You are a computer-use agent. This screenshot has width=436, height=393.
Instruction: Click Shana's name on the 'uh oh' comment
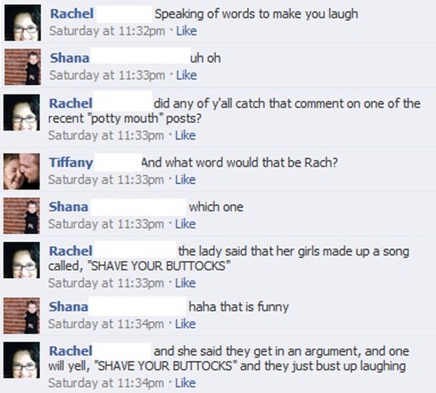(69, 59)
